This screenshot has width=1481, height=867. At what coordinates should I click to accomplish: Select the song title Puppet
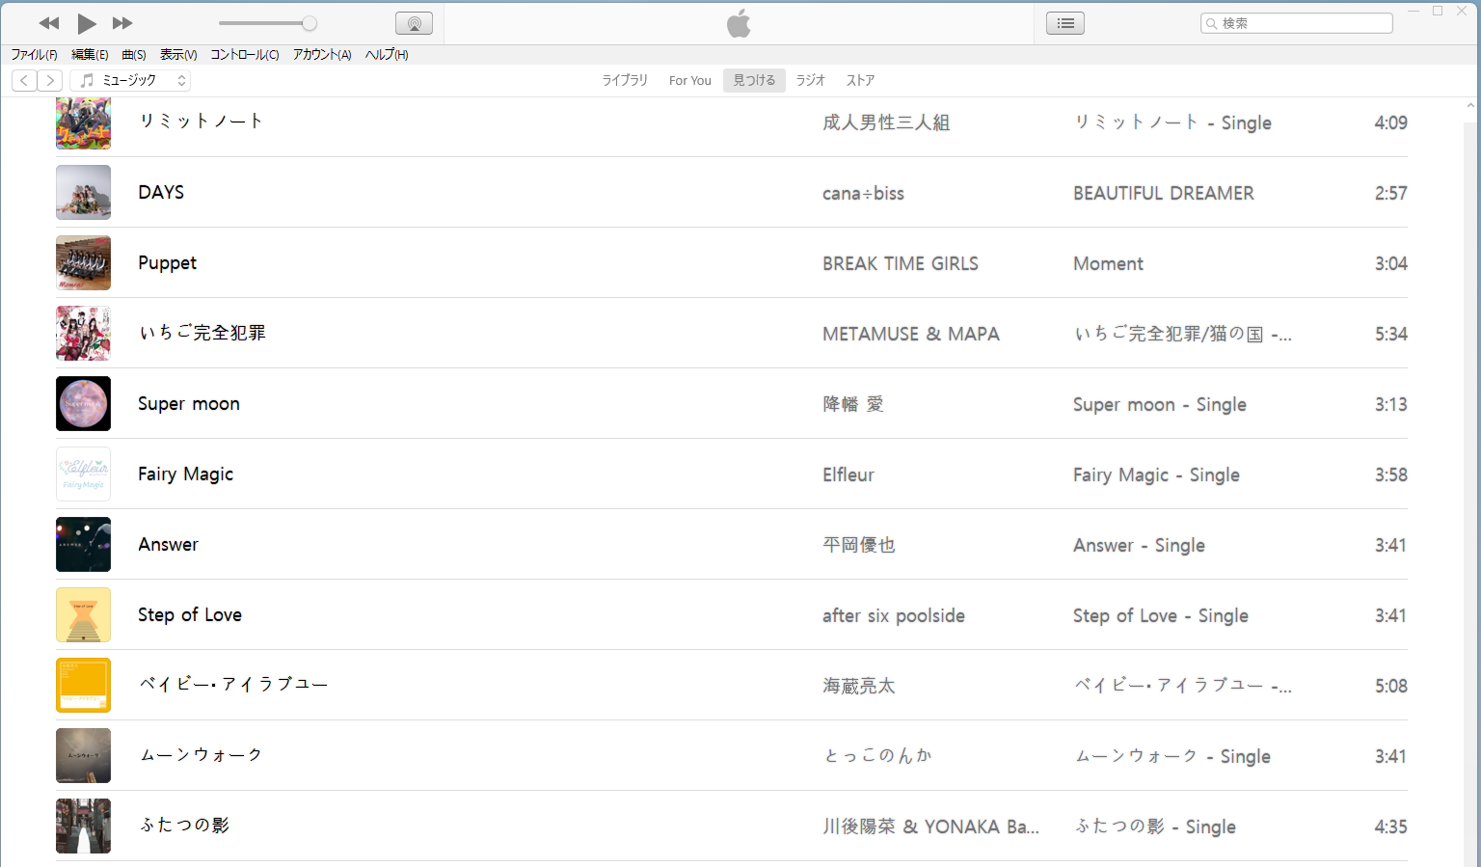point(168,262)
